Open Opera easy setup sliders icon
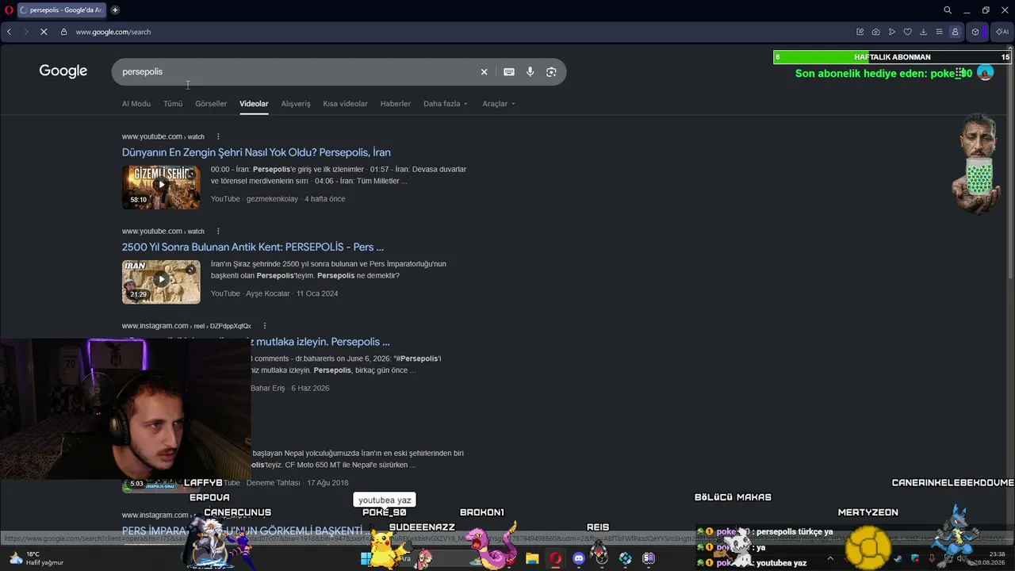Image resolution: width=1015 pixels, height=571 pixels. coord(940,32)
